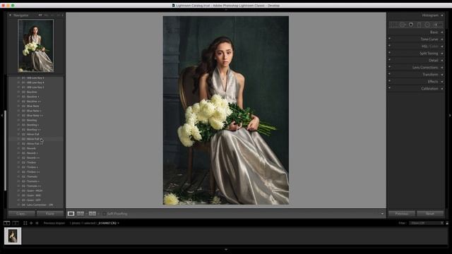Toggle the filter lock switch icon
The image size is (452, 254).
click(447, 223)
